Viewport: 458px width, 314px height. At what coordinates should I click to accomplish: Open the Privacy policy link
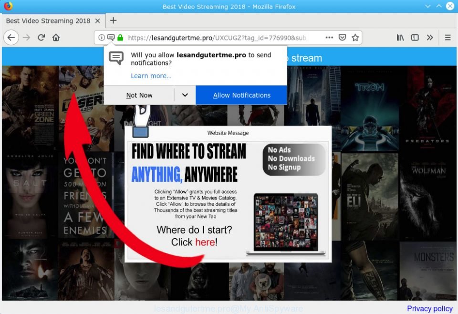click(x=430, y=308)
